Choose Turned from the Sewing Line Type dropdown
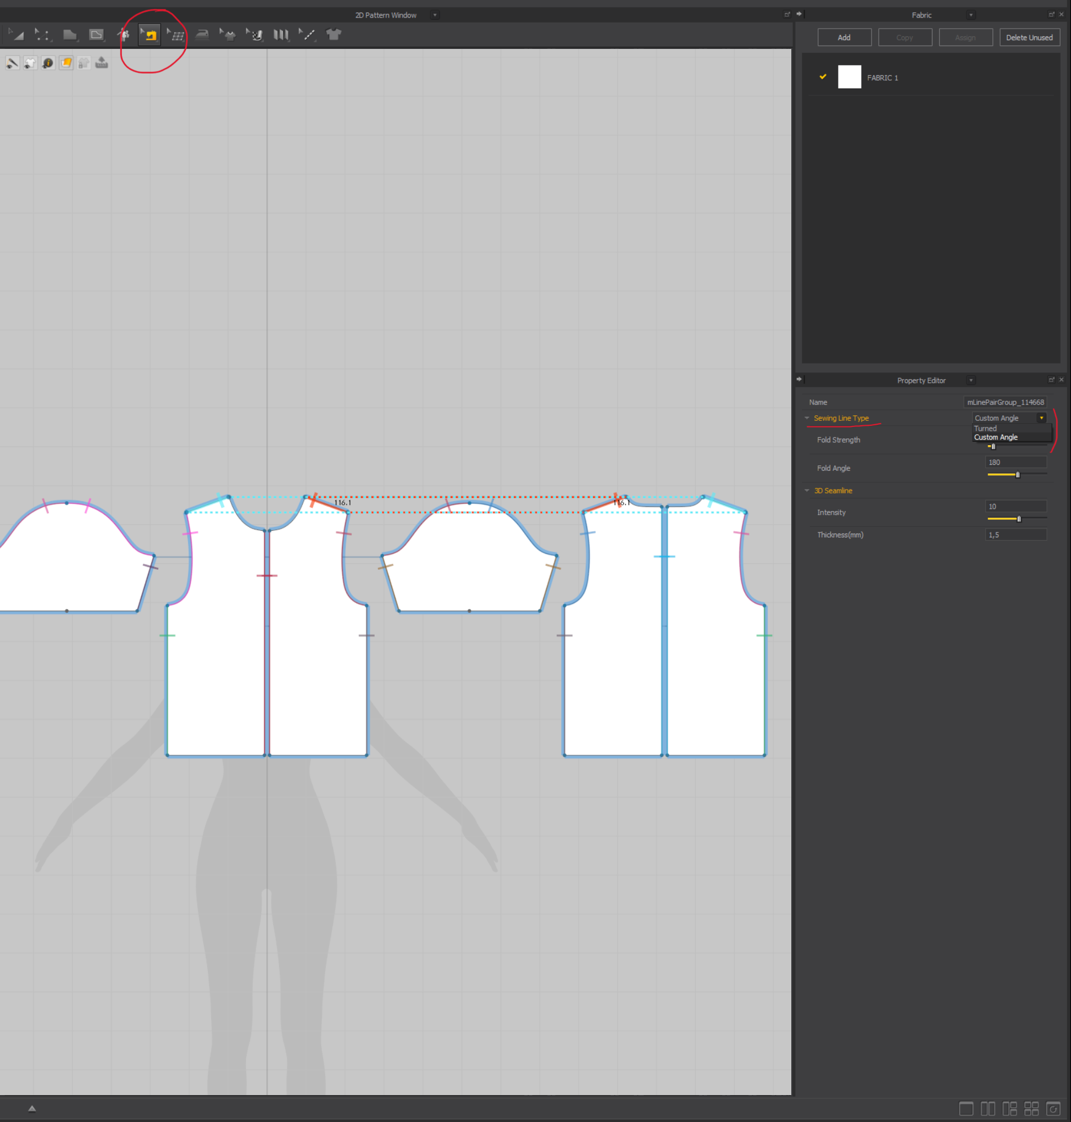1071x1122 pixels. 986,429
